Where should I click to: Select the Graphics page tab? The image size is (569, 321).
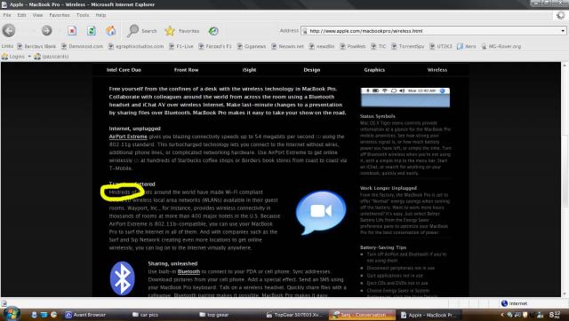(x=374, y=70)
